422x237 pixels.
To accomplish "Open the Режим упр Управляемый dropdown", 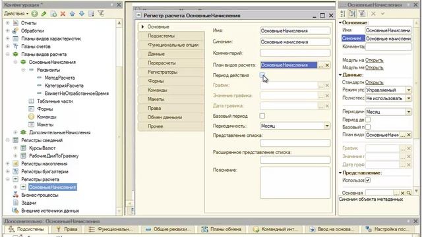I will (x=409, y=90).
